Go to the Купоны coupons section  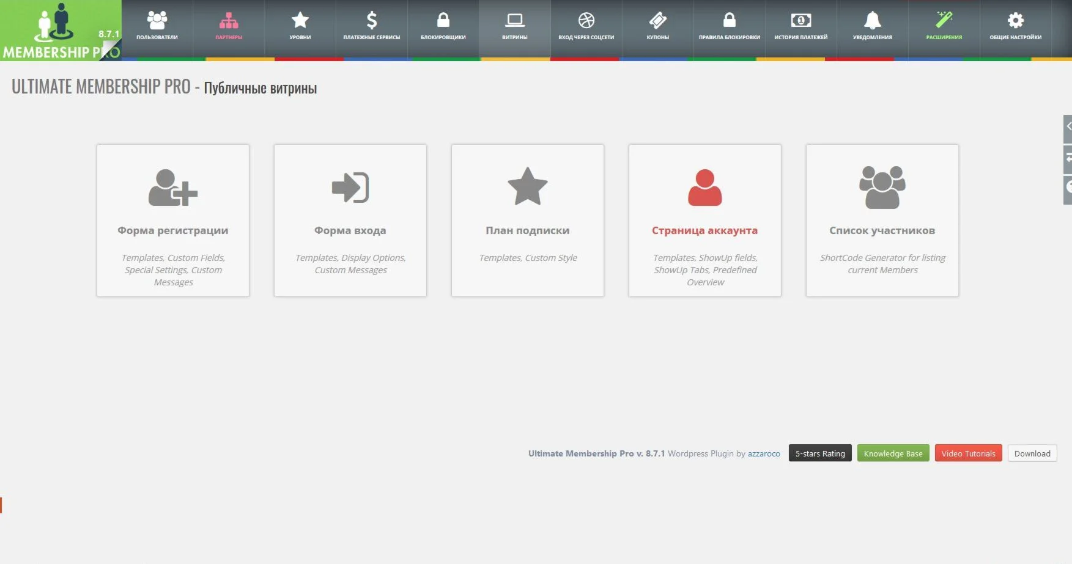tap(658, 28)
